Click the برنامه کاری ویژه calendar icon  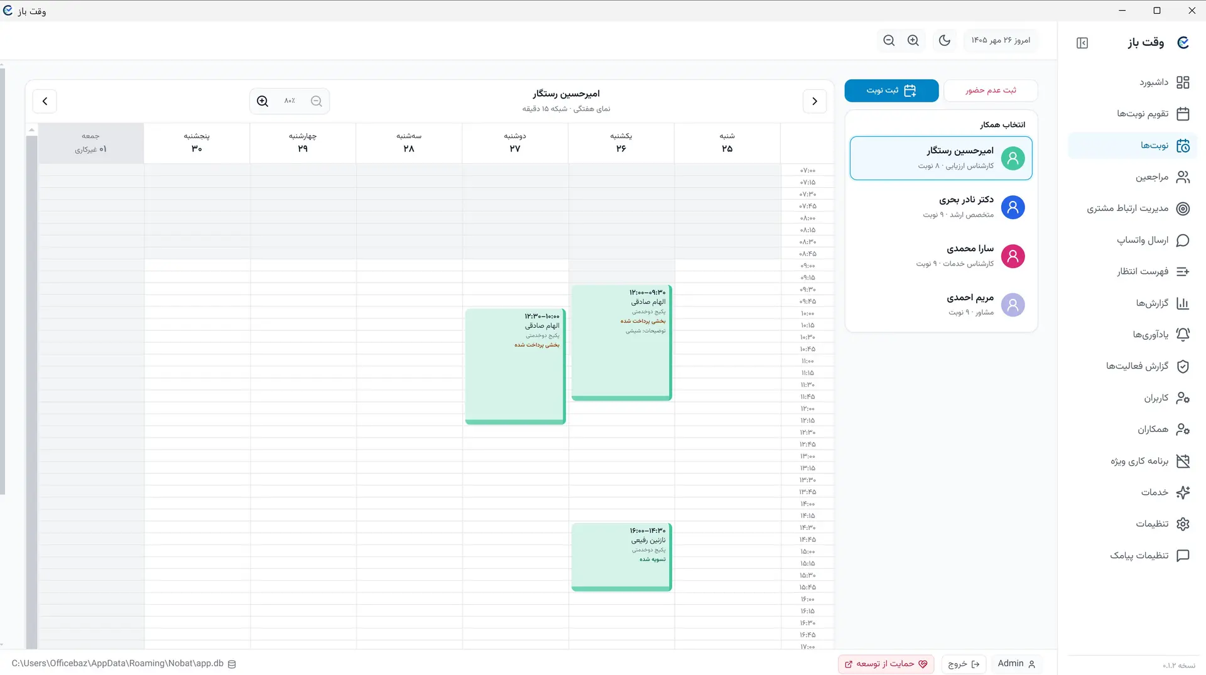pos(1183,461)
